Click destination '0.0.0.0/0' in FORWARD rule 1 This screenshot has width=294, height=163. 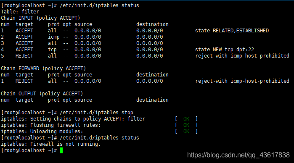pos(150,81)
